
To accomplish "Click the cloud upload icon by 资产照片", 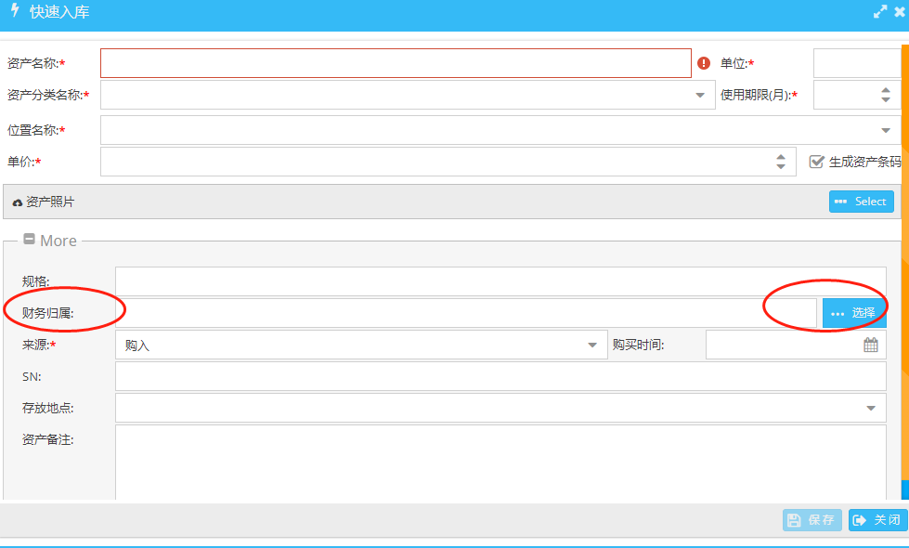I will pos(18,202).
